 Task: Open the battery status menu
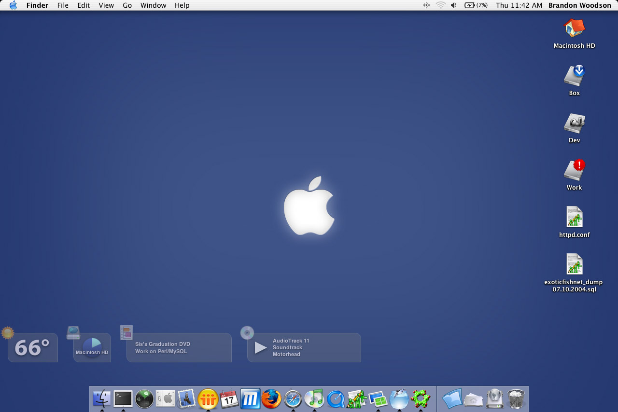pos(476,5)
